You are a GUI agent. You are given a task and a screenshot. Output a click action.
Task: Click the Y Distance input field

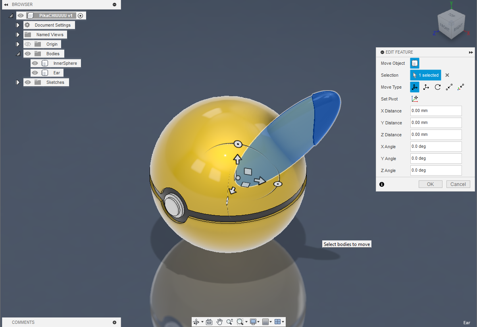[436, 123]
